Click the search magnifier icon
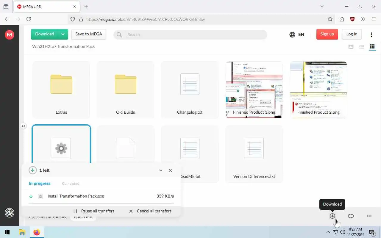Screen dimensions: 381x238 coord(119,35)
